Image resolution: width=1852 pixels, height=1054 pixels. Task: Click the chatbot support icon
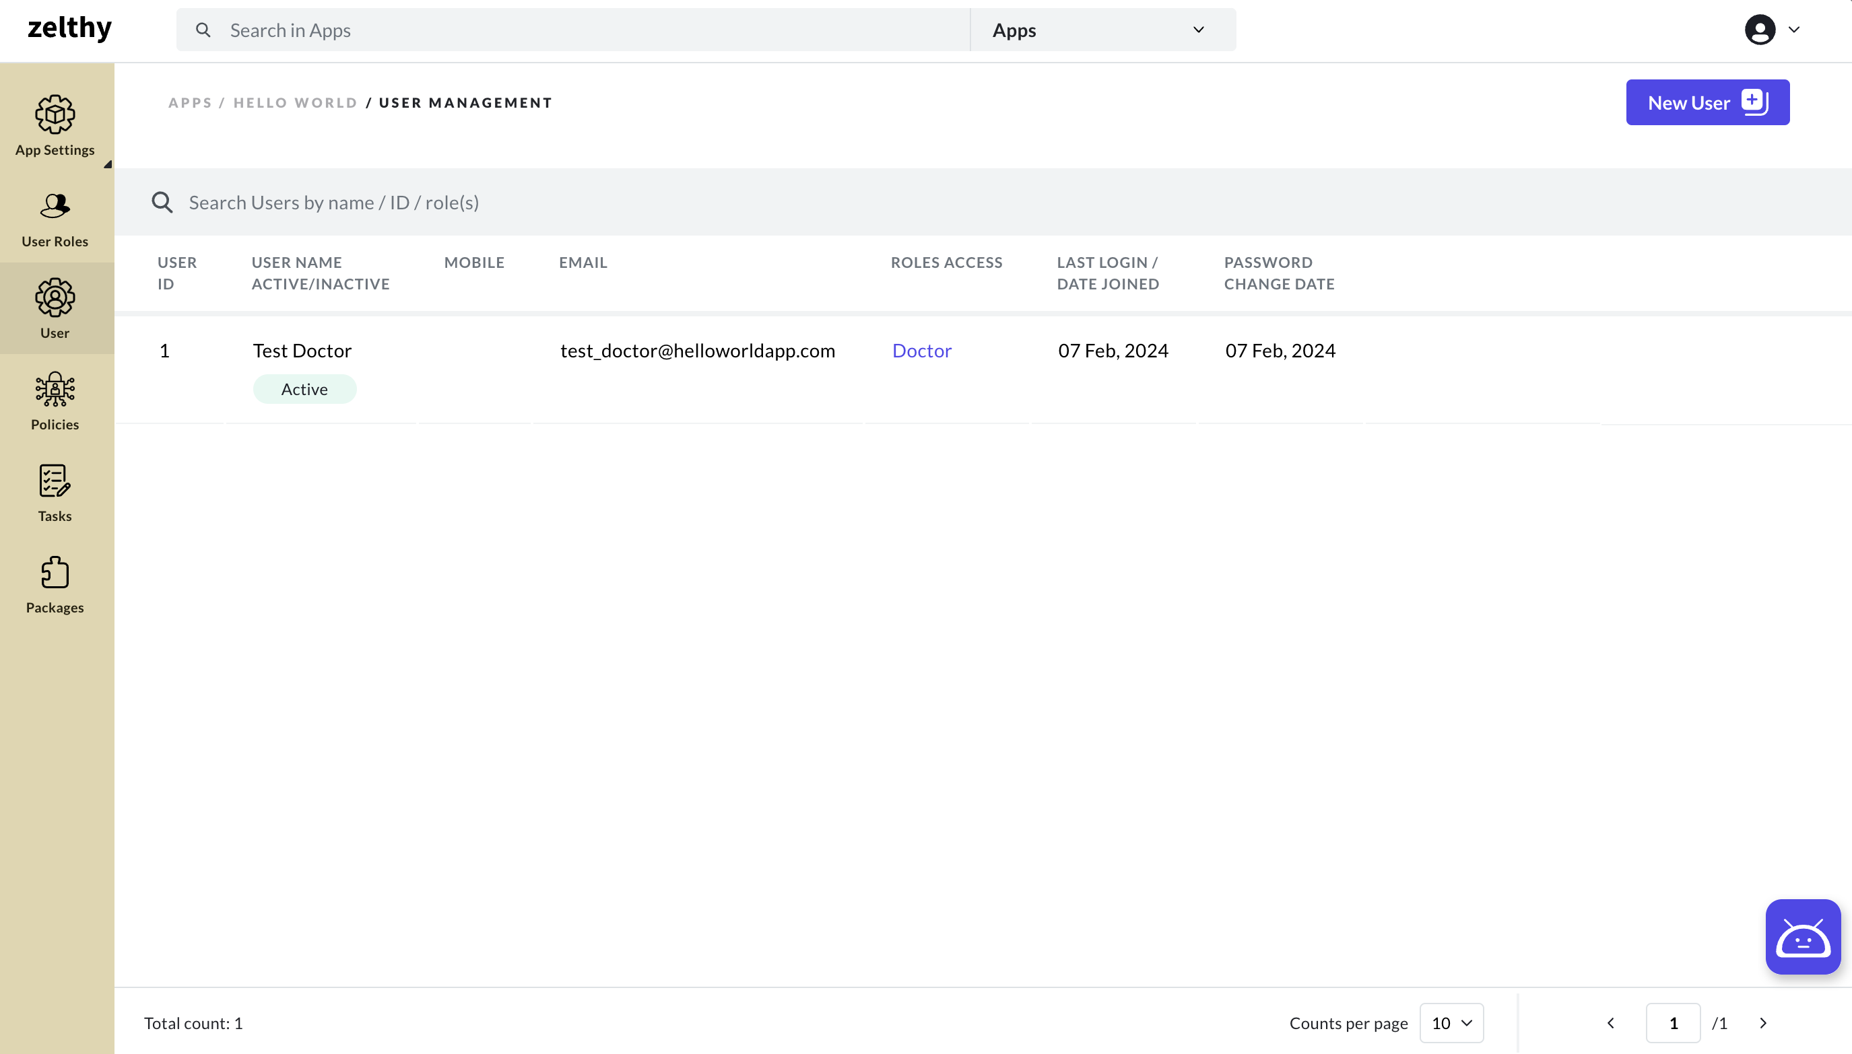(1802, 936)
